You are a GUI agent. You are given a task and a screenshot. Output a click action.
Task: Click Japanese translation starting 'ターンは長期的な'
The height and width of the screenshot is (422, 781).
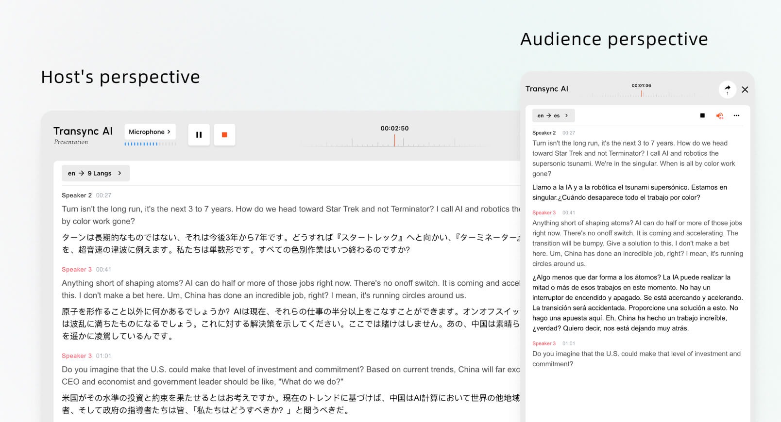pyautogui.click(x=291, y=243)
